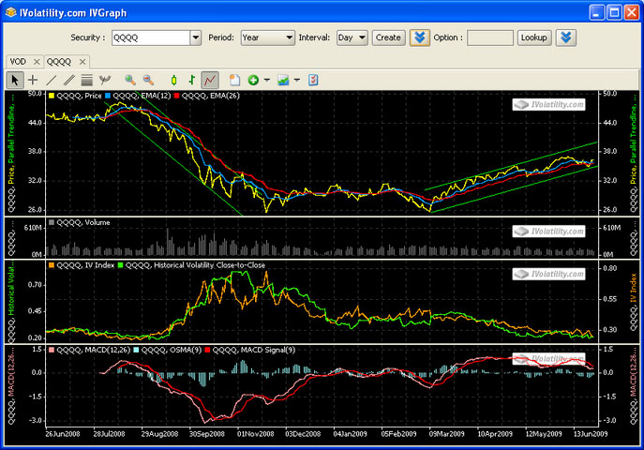Click the Lookup button
644x450 pixels.
tap(534, 37)
